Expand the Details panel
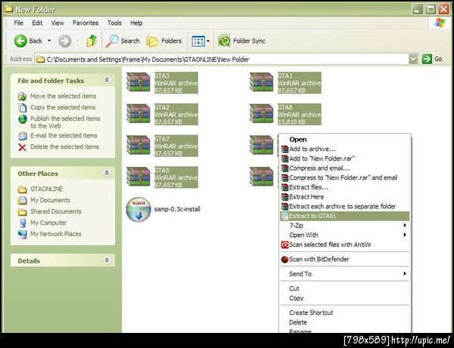The width and height of the screenshot is (454, 348). tap(107, 260)
